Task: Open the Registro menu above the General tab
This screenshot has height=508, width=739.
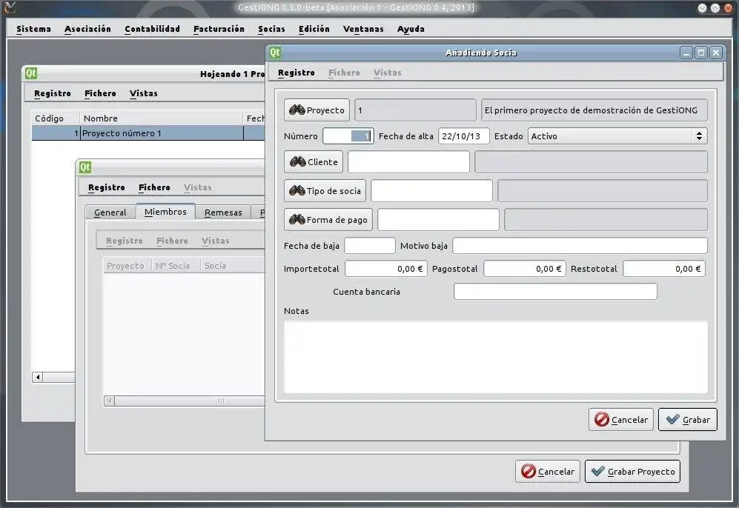Action: (x=107, y=187)
